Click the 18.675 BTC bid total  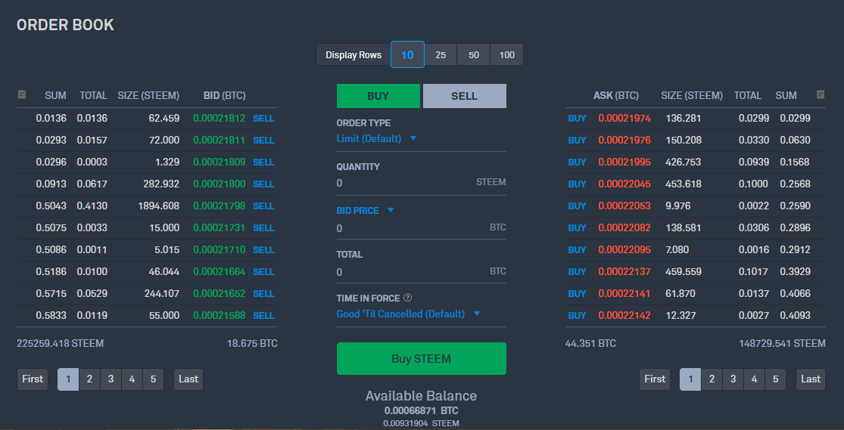(252, 343)
